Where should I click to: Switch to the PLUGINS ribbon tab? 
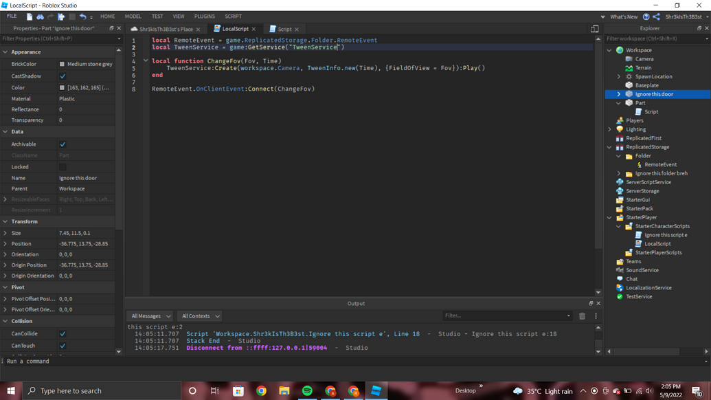pos(205,16)
